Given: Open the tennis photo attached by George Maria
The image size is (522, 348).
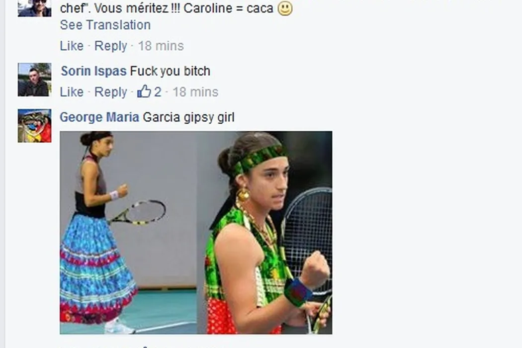Looking at the screenshot, I should [x=196, y=233].
